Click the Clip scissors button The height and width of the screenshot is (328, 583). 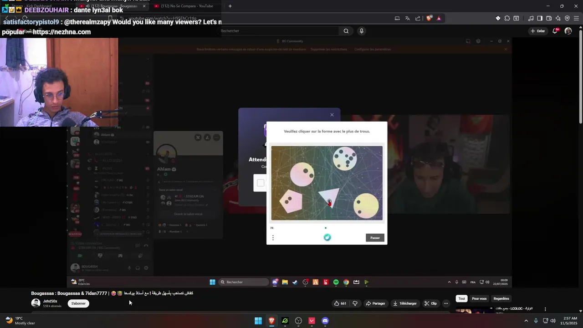(430, 303)
